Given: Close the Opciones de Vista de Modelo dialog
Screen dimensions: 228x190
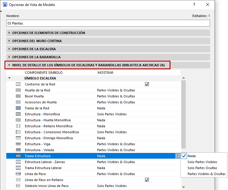Looking at the screenshot, I should pos(208,5).
